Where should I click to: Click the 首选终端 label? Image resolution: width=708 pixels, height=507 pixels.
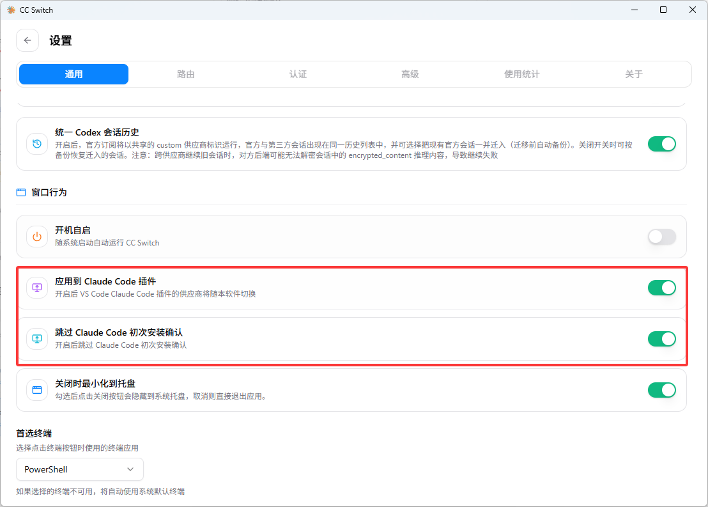coord(34,433)
